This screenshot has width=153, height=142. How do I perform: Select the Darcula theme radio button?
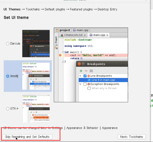(x=8, y=44)
